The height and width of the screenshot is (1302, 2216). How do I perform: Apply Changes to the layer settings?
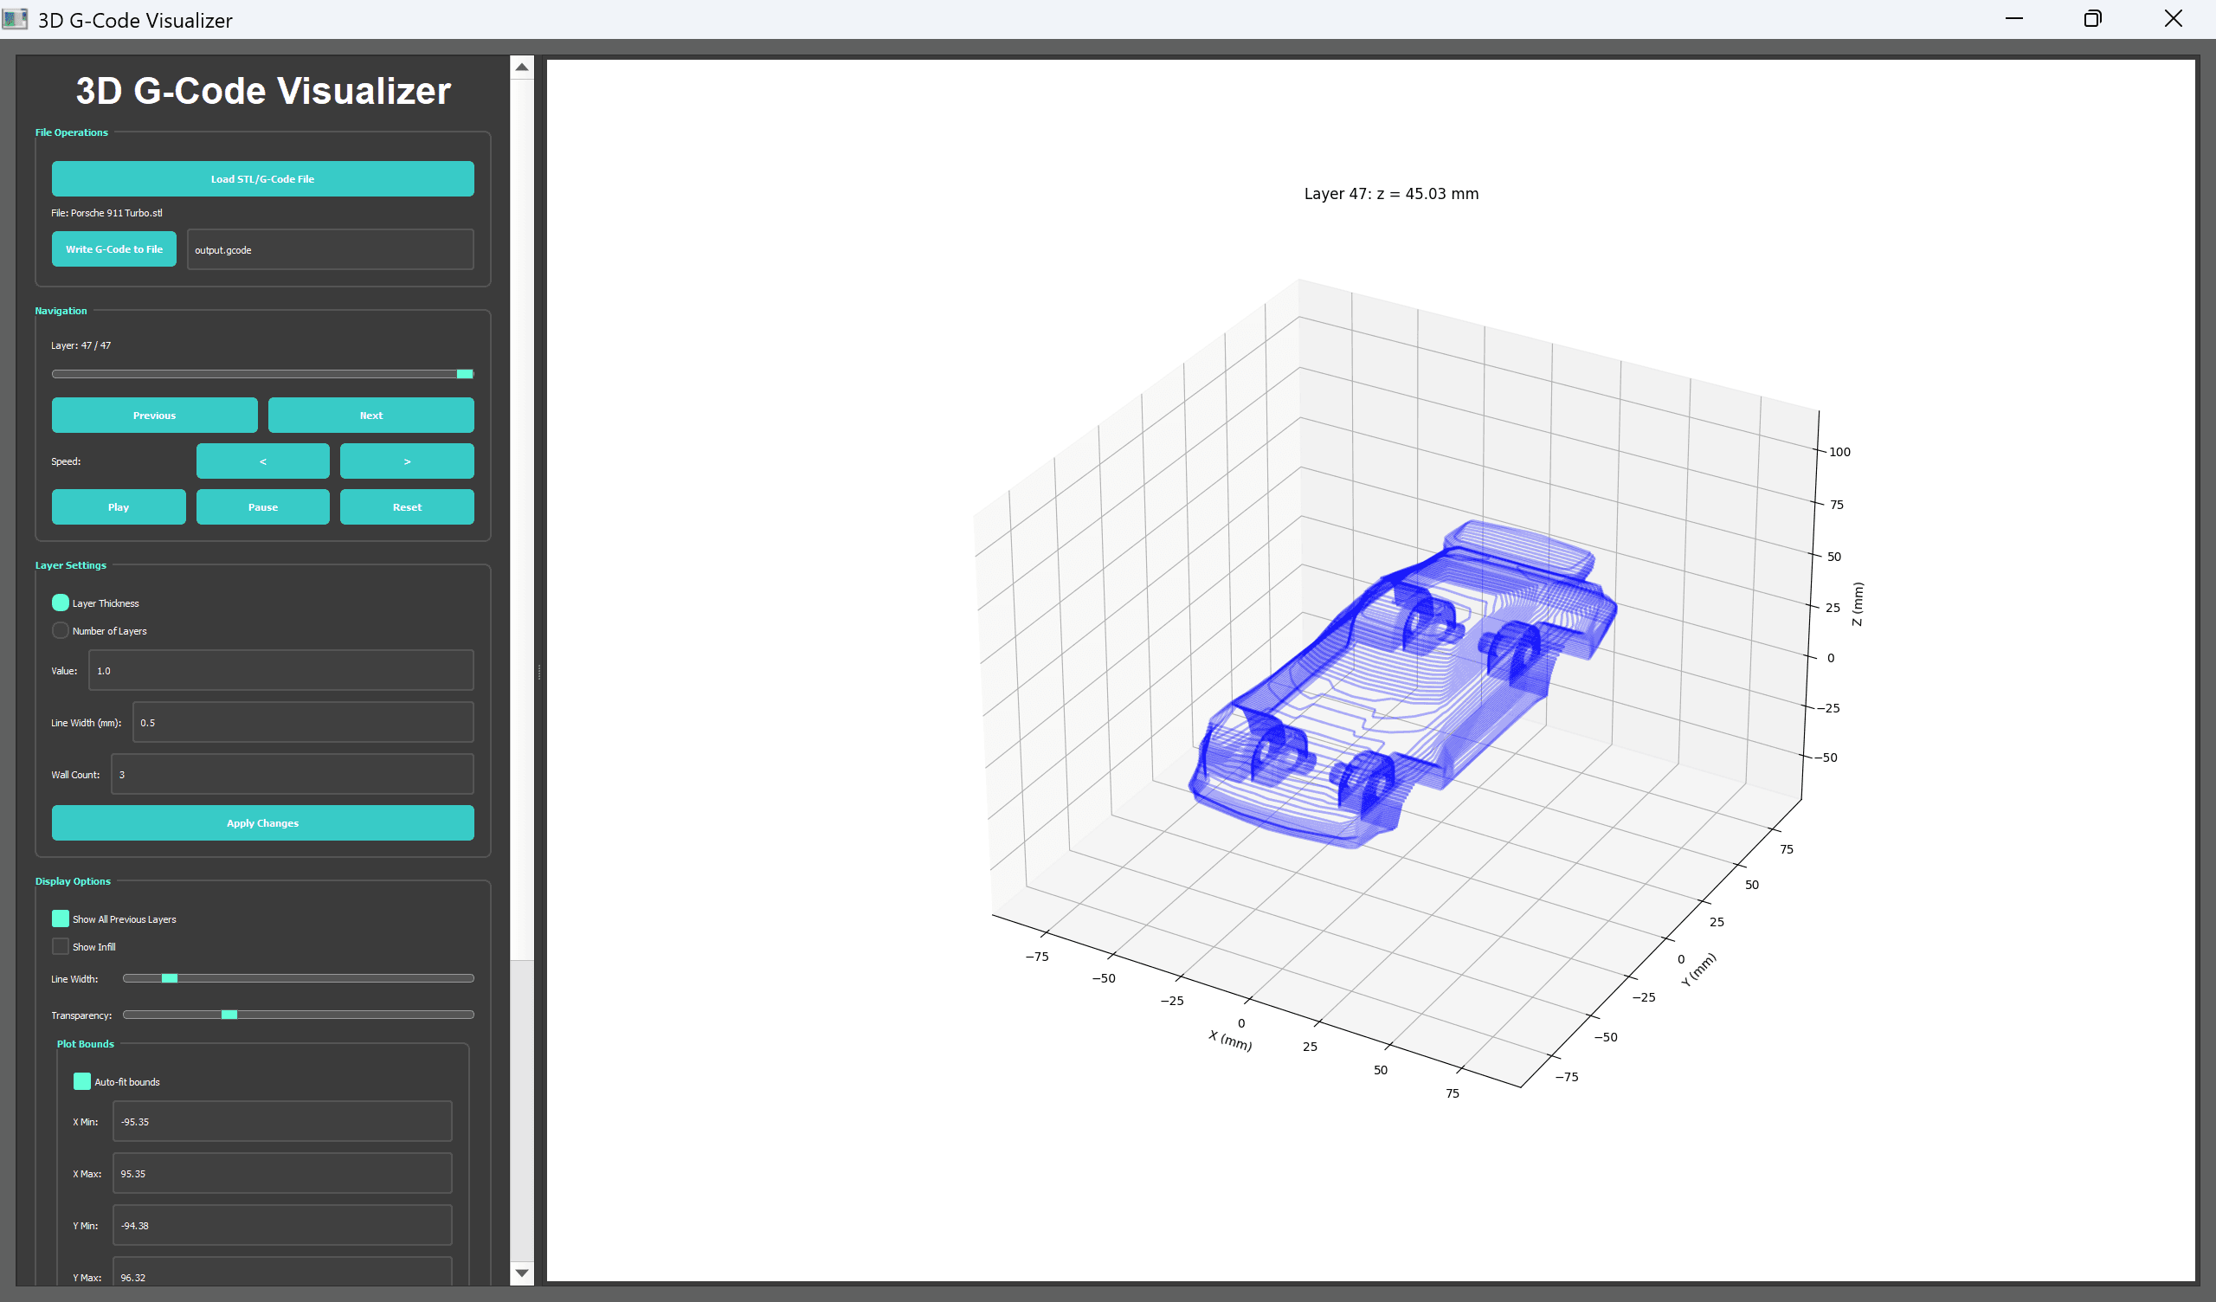(262, 822)
